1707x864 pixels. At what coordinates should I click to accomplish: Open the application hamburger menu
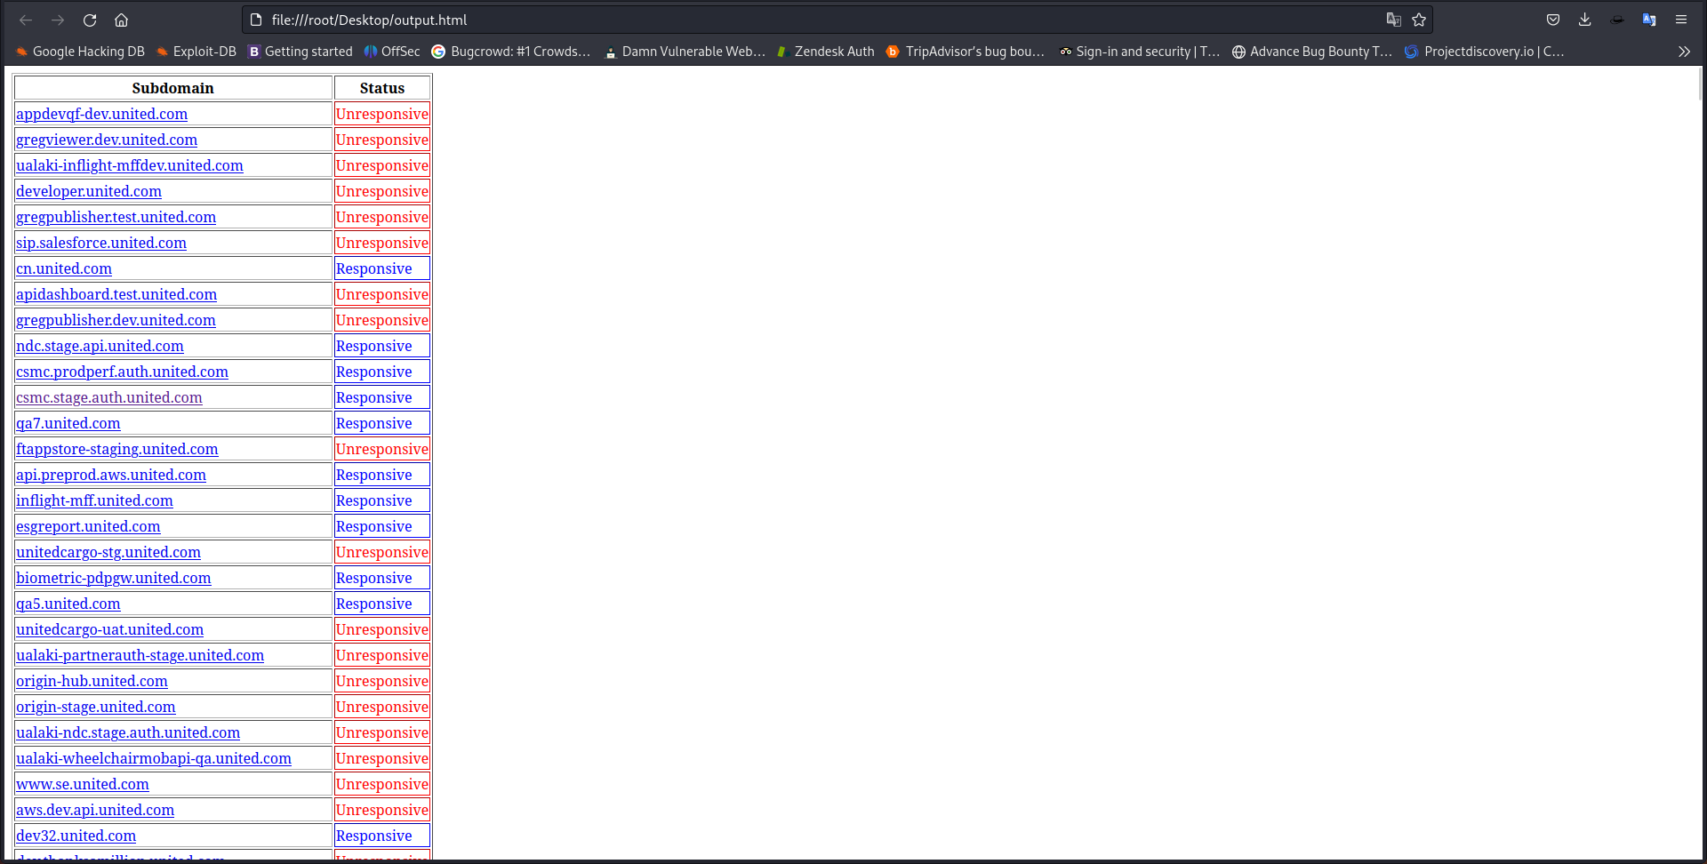pos(1680,20)
